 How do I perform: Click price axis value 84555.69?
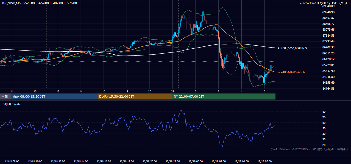click(x=328, y=83)
